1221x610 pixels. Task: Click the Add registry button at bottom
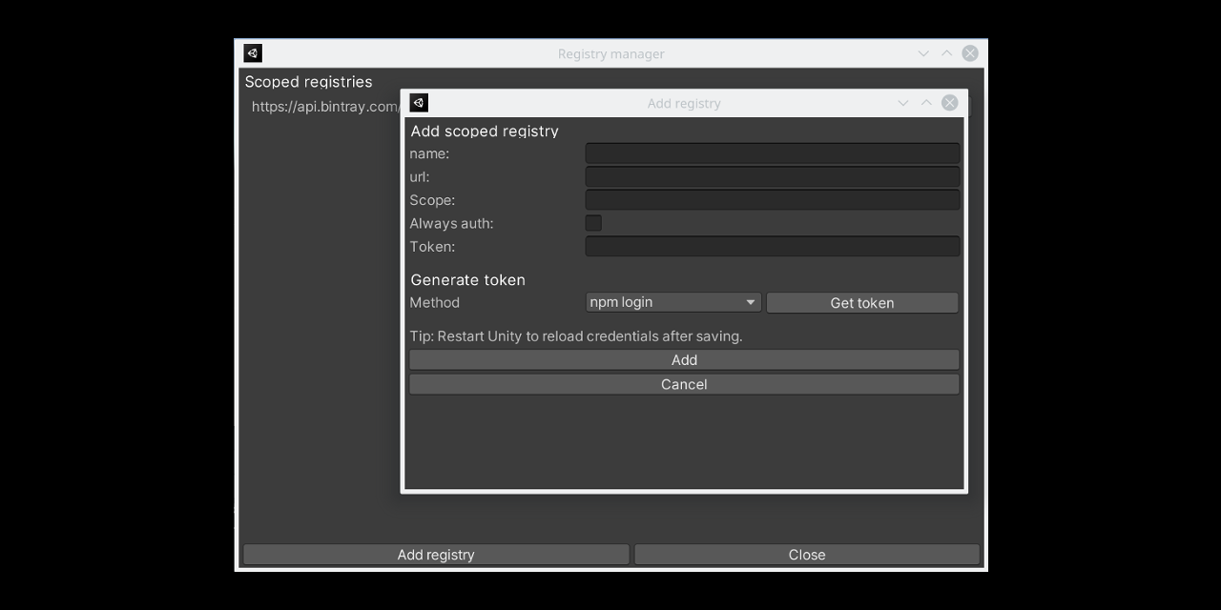pyautogui.click(x=436, y=555)
